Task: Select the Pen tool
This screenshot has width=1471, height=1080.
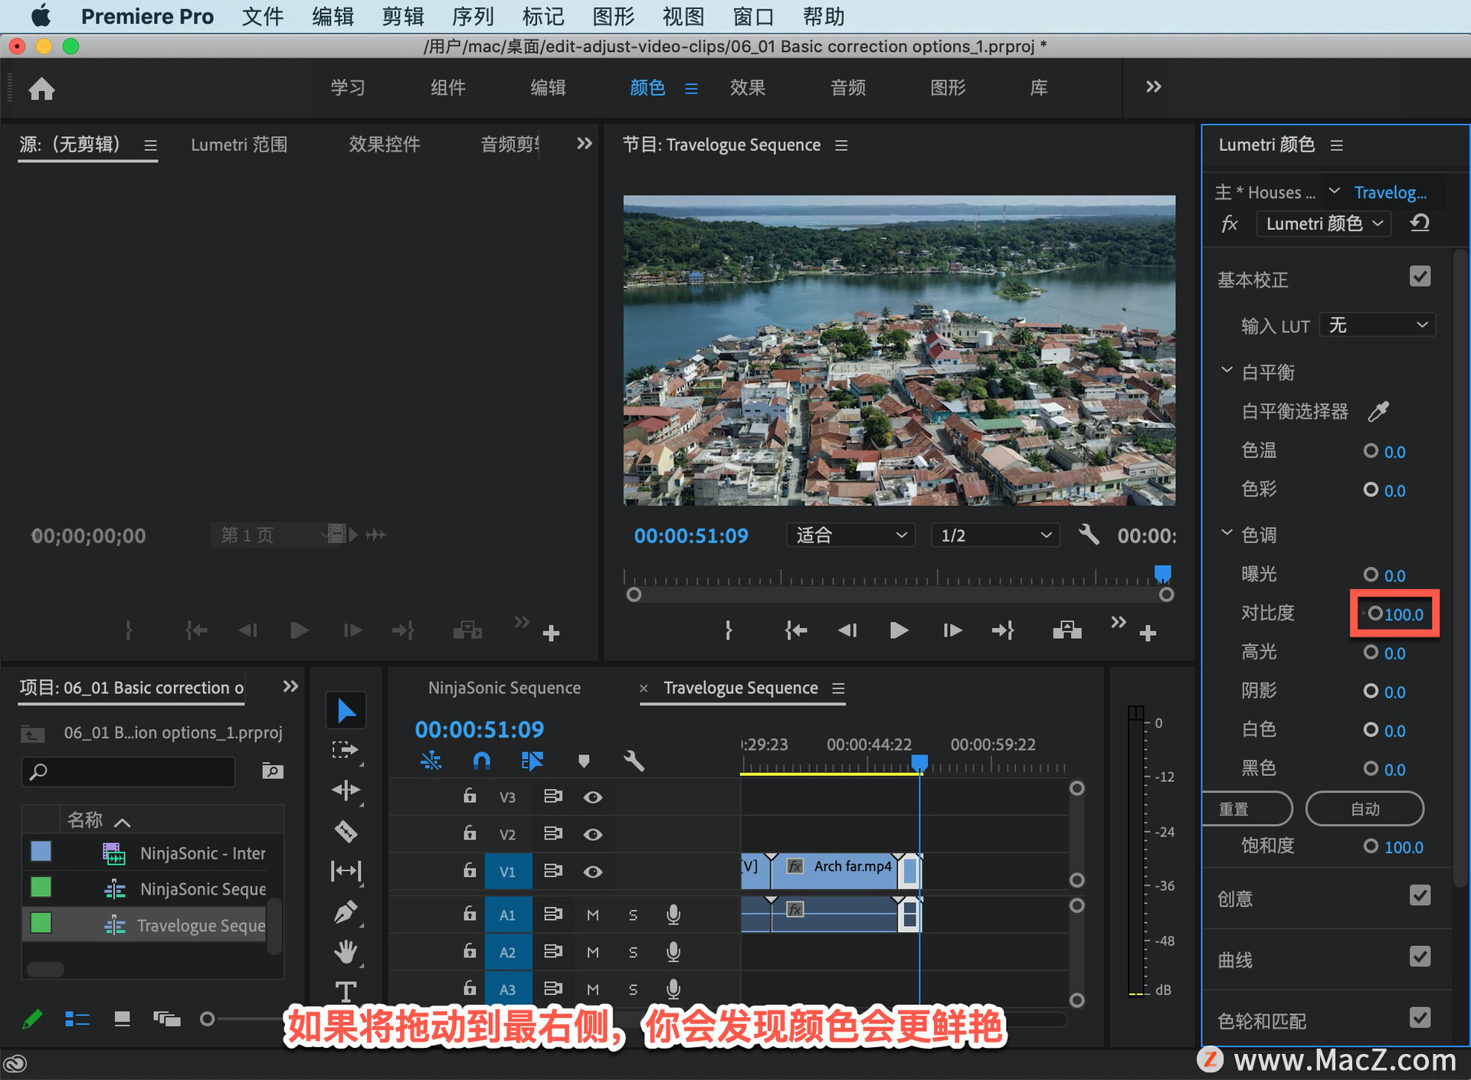Action: pyautogui.click(x=346, y=911)
